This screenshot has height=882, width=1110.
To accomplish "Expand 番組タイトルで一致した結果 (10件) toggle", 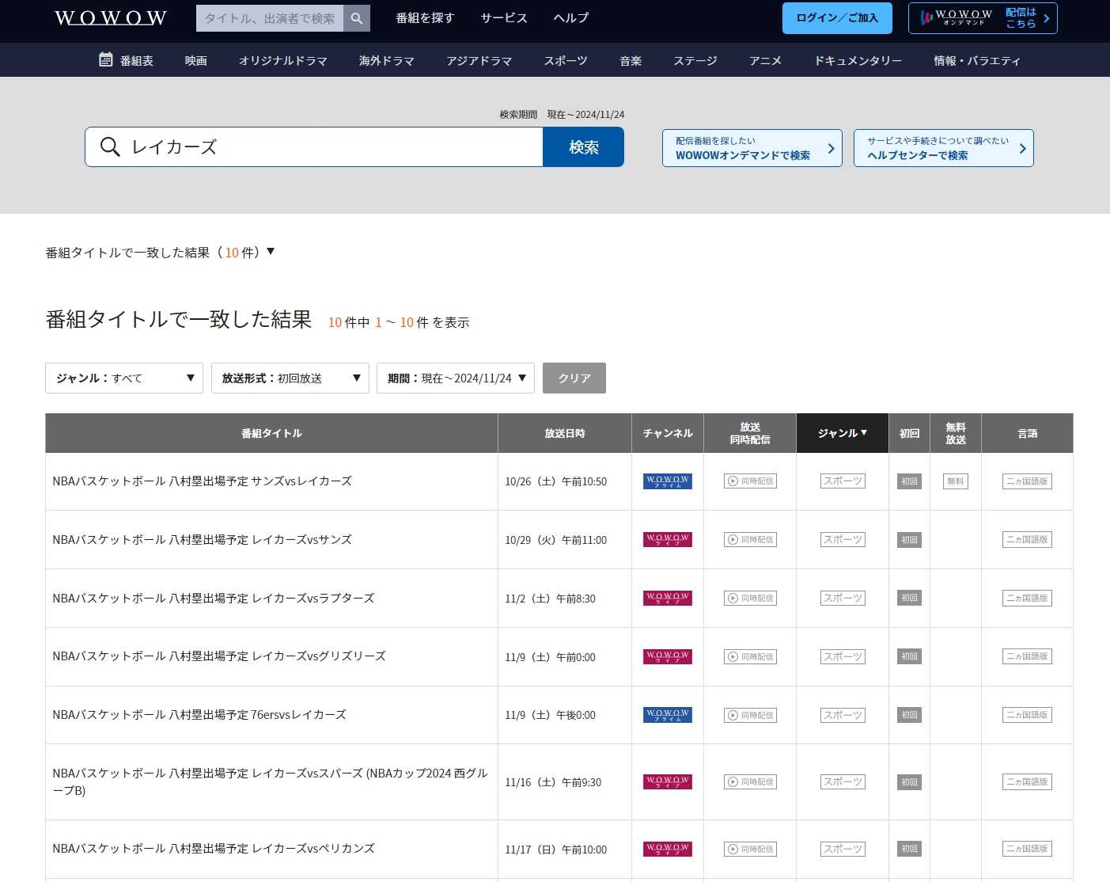I will point(160,253).
